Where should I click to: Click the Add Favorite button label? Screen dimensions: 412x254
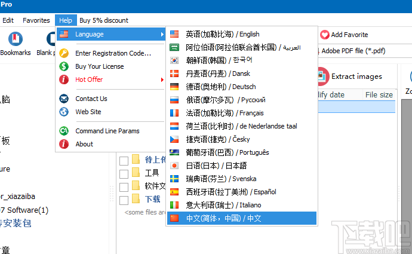click(349, 35)
